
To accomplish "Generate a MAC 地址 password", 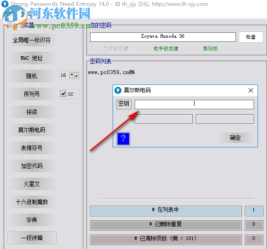I will tap(32, 58).
